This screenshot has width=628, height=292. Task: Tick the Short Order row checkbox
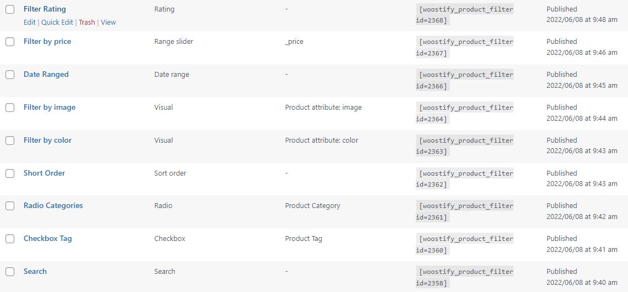coord(10,173)
